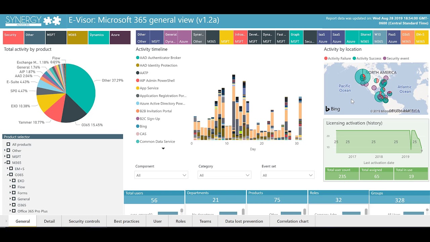
Task: Check the All products checkbox
Action: (x=8, y=145)
